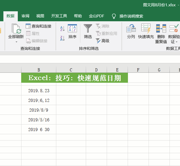Click the 查询和连接 button label
180x166 pixels.
click(41, 26)
